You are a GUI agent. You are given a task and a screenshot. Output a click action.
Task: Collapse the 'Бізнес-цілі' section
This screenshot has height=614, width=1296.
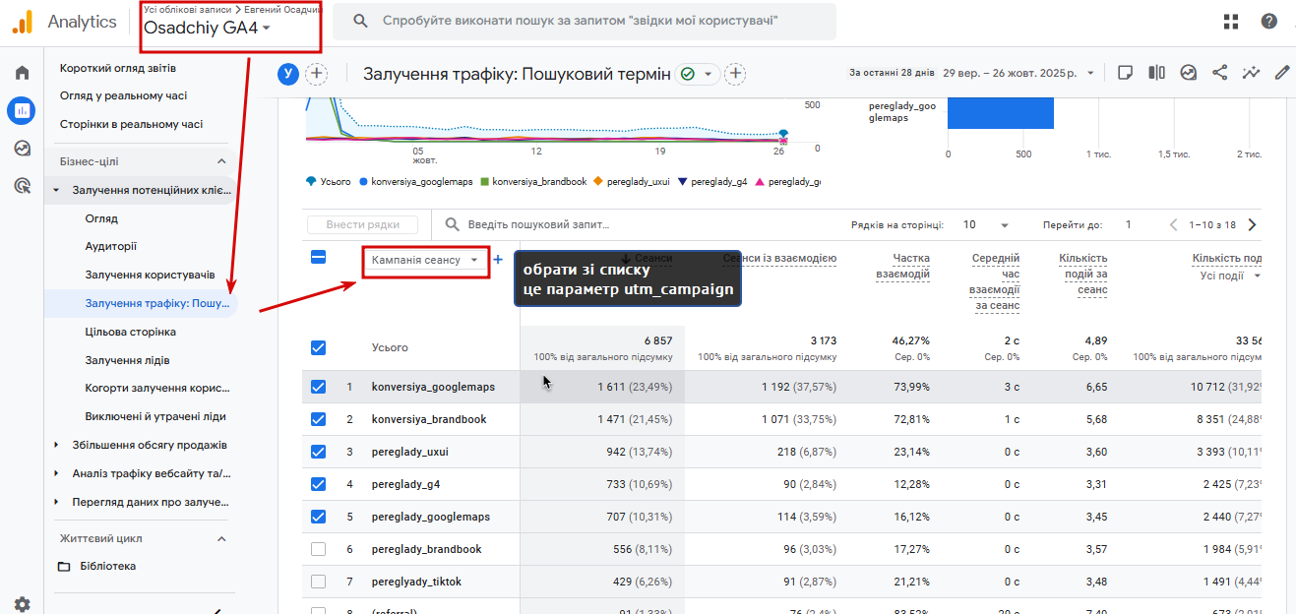click(221, 161)
